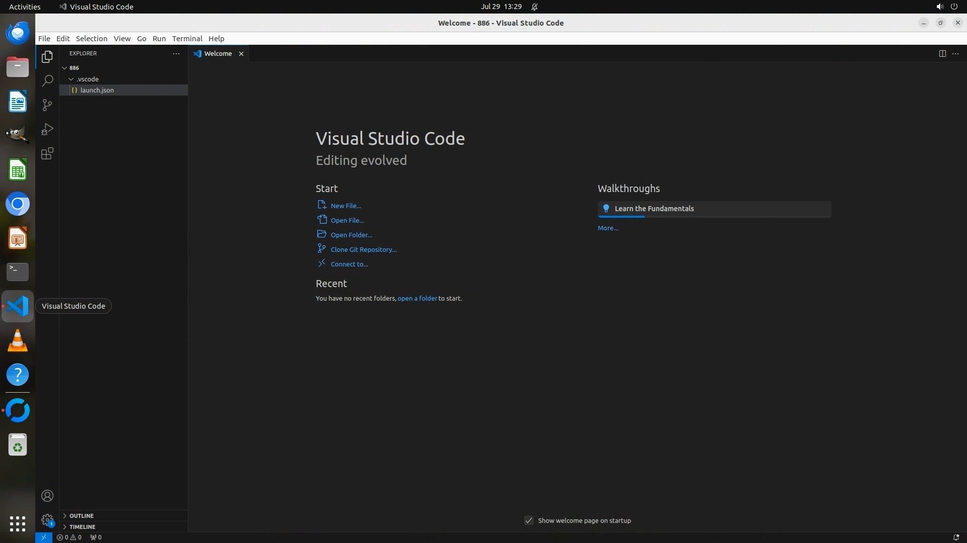Open the Extensions view
Image resolution: width=967 pixels, height=543 pixels.
[x=47, y=153]
